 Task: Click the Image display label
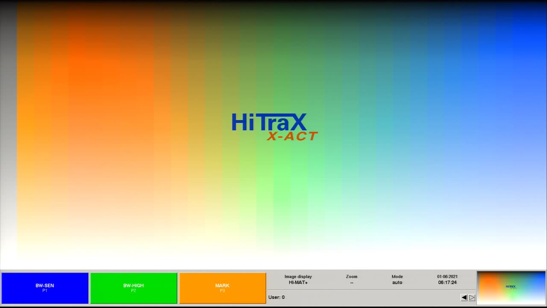coord(298,276)
